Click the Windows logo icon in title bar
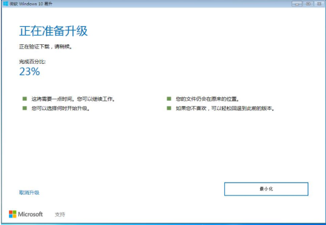 point(5,4)
